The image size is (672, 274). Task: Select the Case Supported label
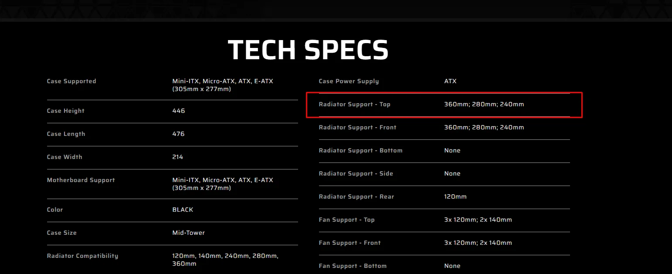pyautogui.click(x=71, y=81)
